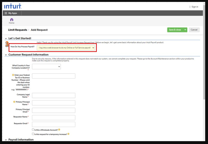Click the Primary Principal Name field
Image resolution: width=208 pixels, height=144 pixels.
click(x=54, y=103)
